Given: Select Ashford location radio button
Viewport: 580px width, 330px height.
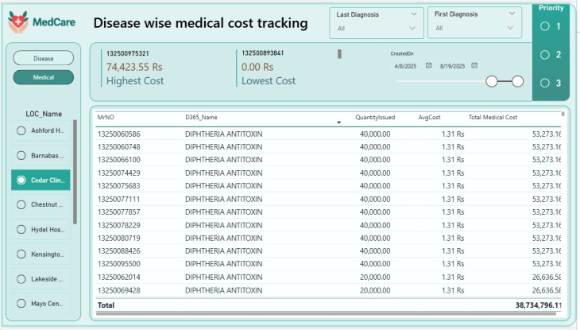Looking at the screenshot, I should click(x=21, y=130).
